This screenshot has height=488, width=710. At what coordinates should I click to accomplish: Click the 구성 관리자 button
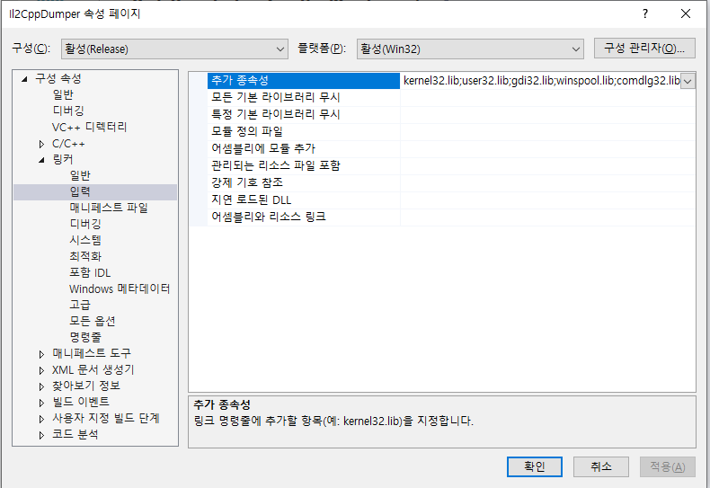pos(644,48)
